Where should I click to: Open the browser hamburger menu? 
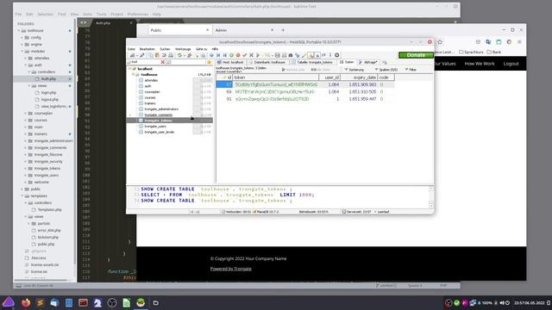tap(519, 42)
